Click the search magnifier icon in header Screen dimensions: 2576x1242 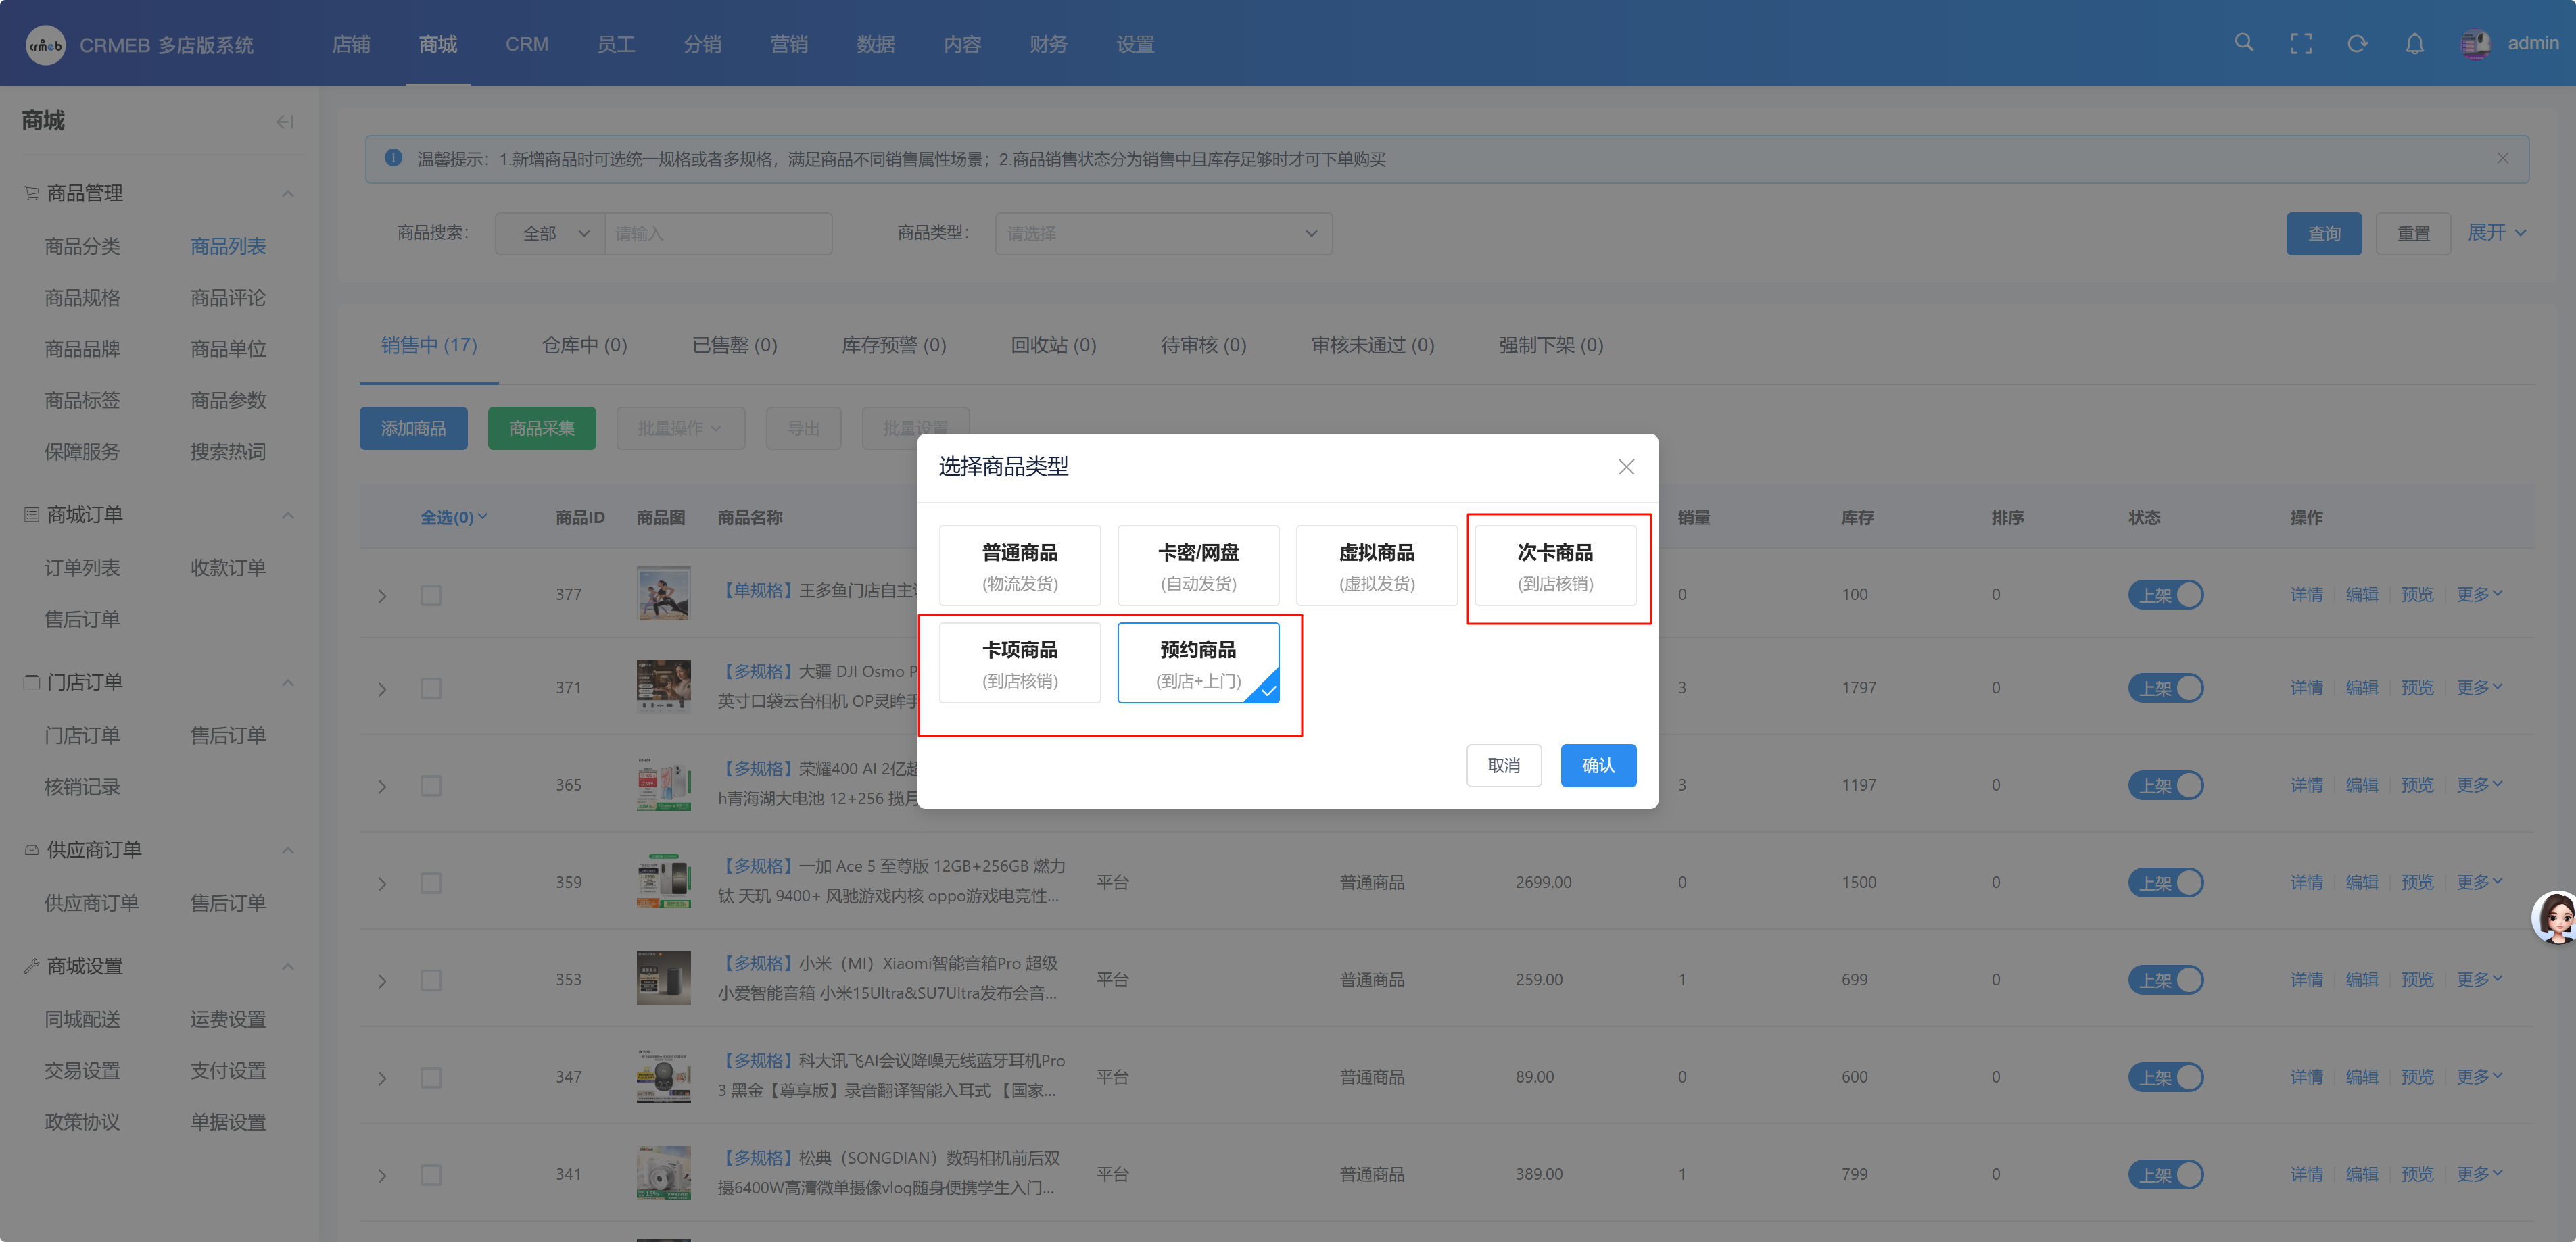pyautogui.click(x=2244, y=43)
